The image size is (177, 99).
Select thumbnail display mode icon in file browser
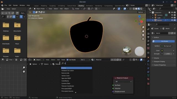[x=14, y=17]
